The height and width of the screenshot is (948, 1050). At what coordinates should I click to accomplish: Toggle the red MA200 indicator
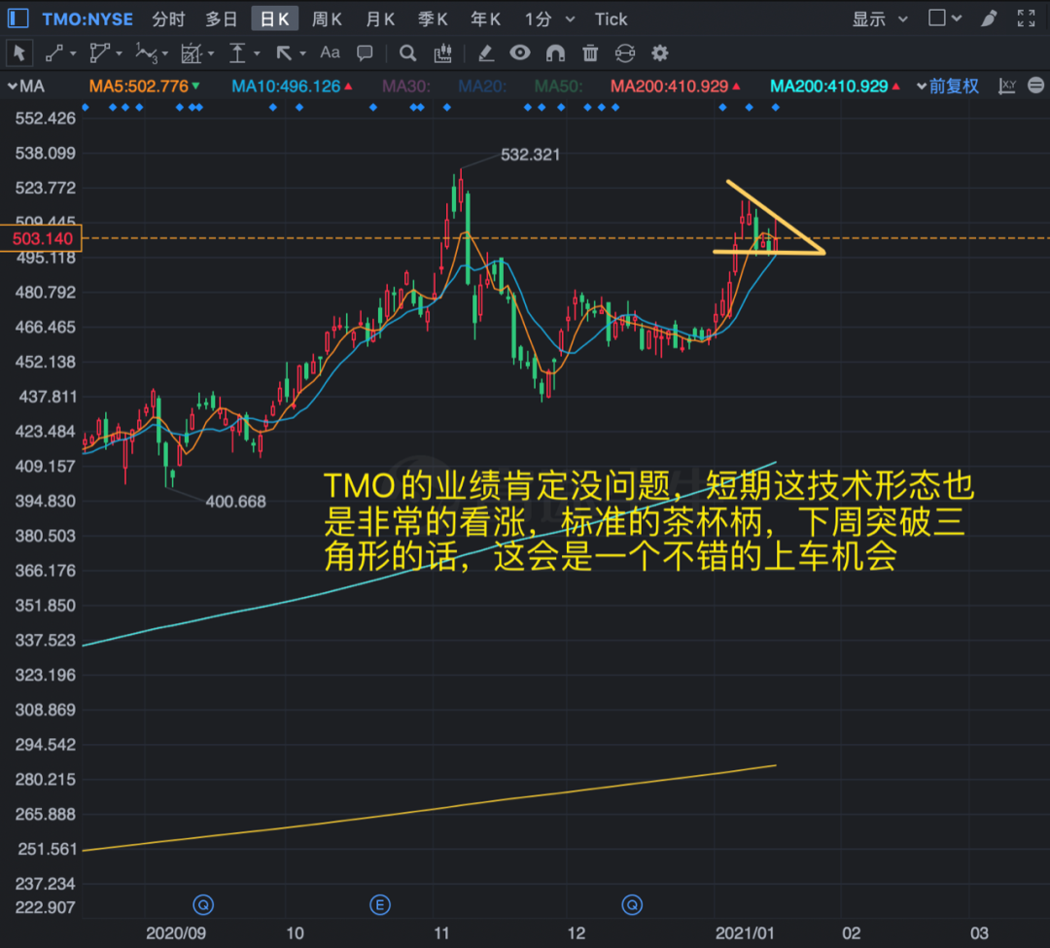point(675,86)
